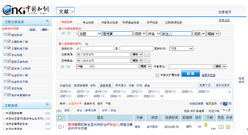Viewport: 248px width, 135px height.
Task: Filter results by year 2015(119)
Action: point(83,91)
